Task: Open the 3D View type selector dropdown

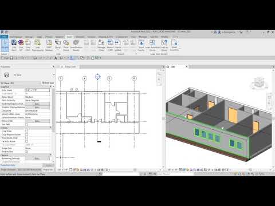Action: pyautogui.click(x=54, y=75)
